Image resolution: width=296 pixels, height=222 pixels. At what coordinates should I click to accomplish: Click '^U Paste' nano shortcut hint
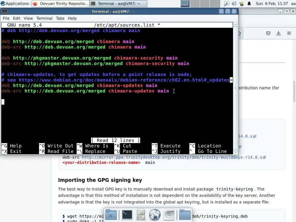coord(126,151)
